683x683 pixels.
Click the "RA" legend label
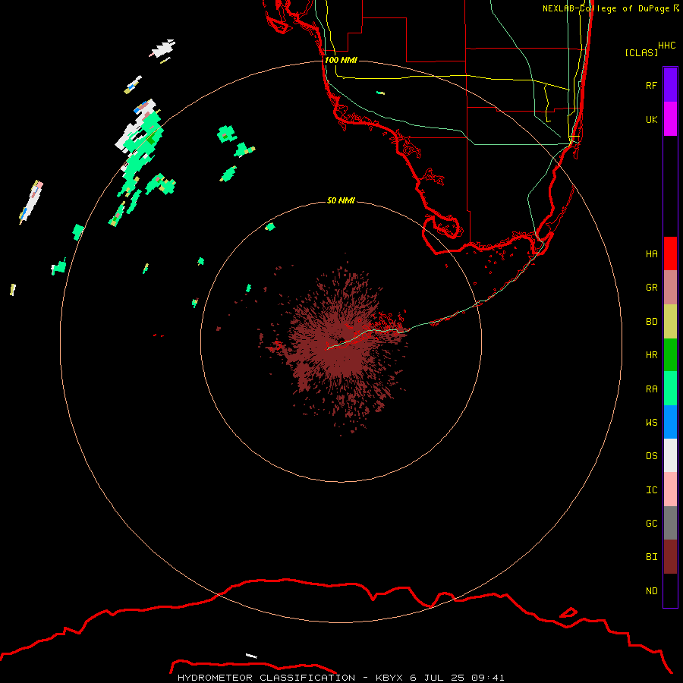(x=651, y=389)
